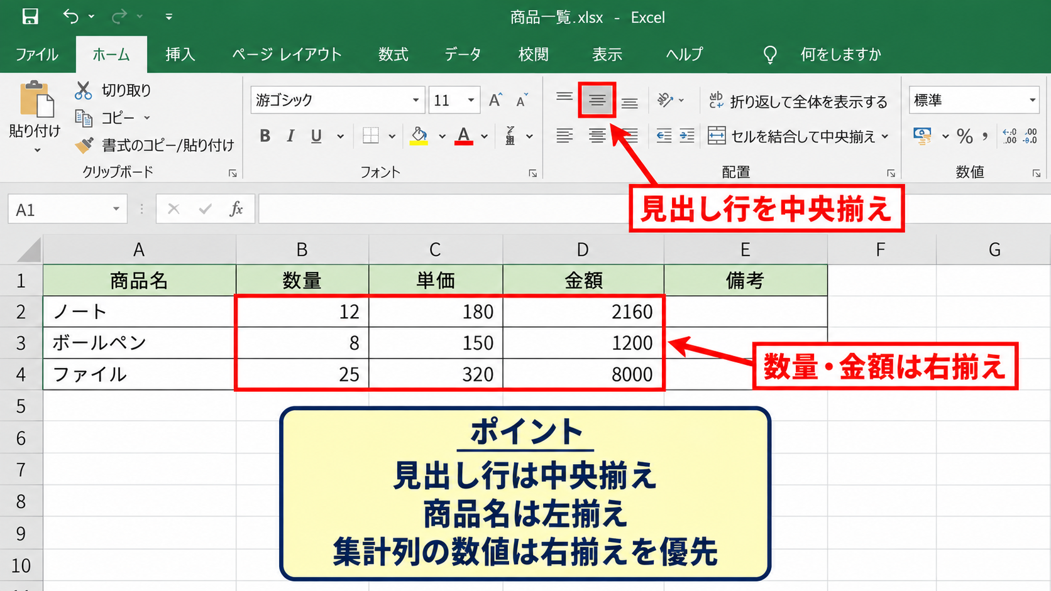Increase font size with the large A icon
This screenshot has height=591, width=1051.
coord(495,100)
